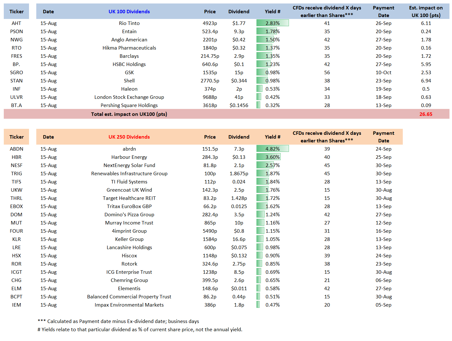
Task: Click the Total est. impact on UK100 row label
Action: click(x=129, y=114)
